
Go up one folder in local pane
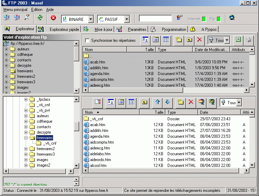144,102
